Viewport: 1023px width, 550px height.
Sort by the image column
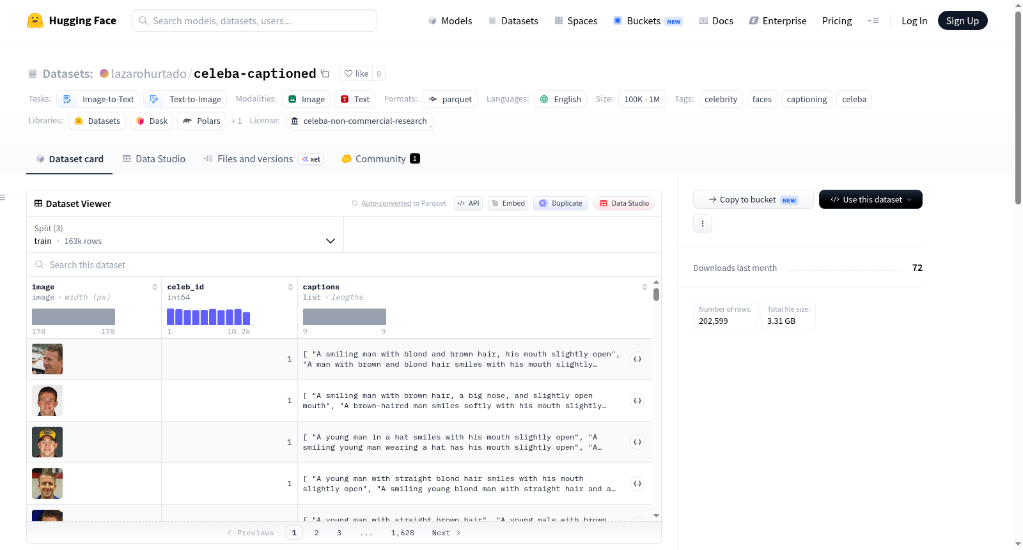click(x=155, y=287)
